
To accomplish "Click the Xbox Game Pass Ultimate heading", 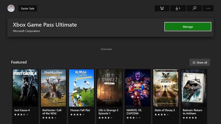I will pyautogui.click(x=45, y=25).
